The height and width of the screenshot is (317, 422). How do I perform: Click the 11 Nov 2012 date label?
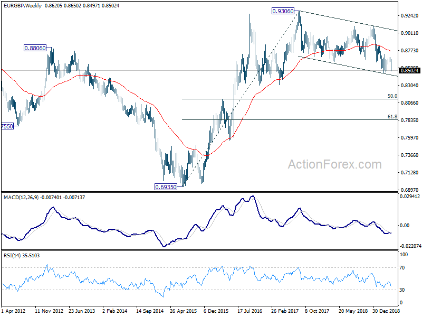[x=49, y=311]
